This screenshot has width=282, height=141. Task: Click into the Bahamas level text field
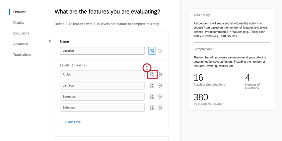[102, 107]
